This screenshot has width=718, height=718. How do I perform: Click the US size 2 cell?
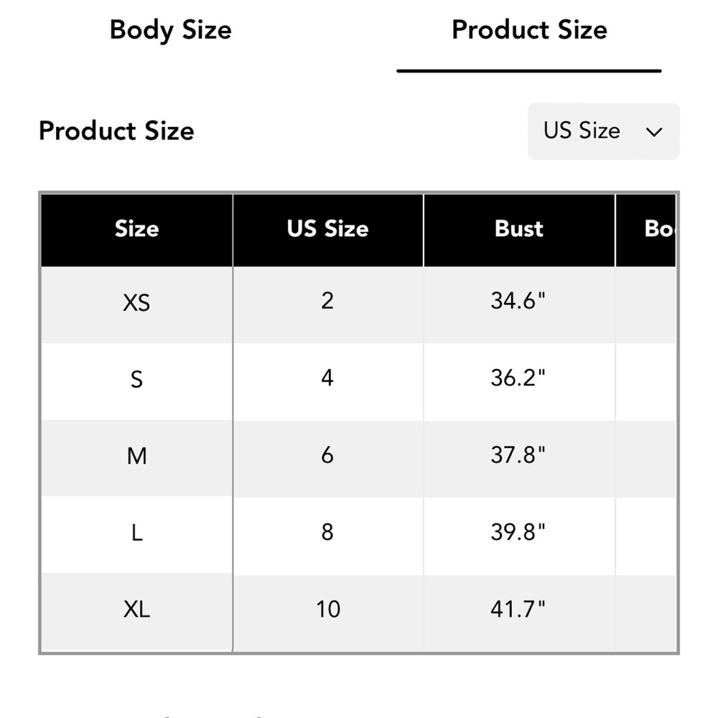[x=328, y=304]
